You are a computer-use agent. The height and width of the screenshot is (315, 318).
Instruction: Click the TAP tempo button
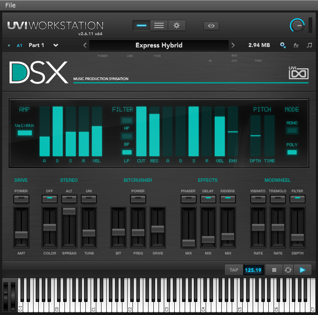[234, 270]
